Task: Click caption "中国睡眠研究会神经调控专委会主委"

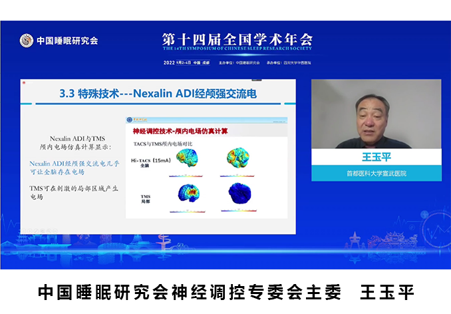Action: [190, 292]
